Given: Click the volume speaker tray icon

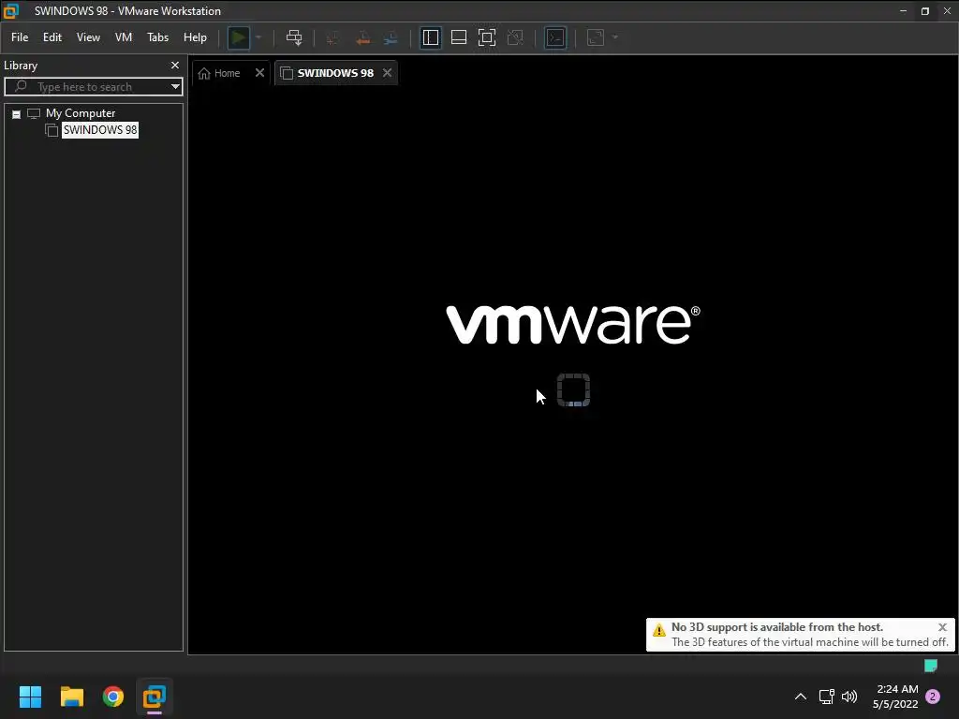Looking at the screenshot, I should pos(849,697).
